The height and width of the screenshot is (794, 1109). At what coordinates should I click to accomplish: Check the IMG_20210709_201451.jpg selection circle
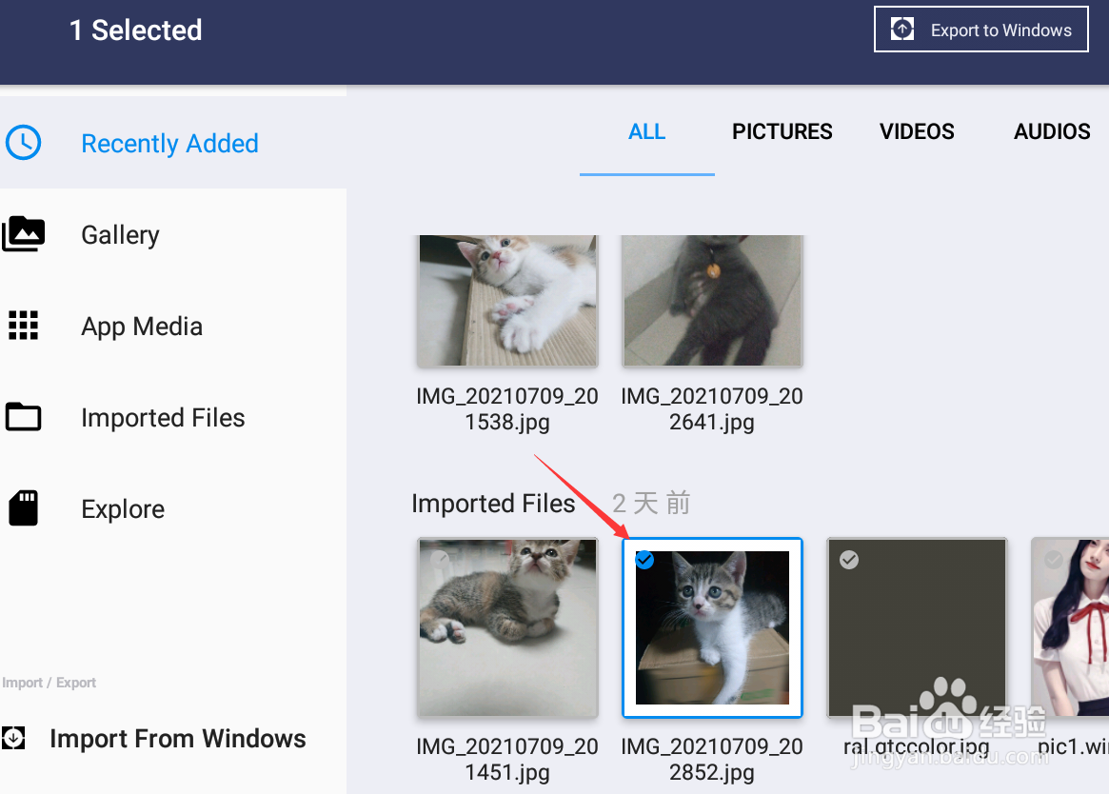click(x=440, y=561)
